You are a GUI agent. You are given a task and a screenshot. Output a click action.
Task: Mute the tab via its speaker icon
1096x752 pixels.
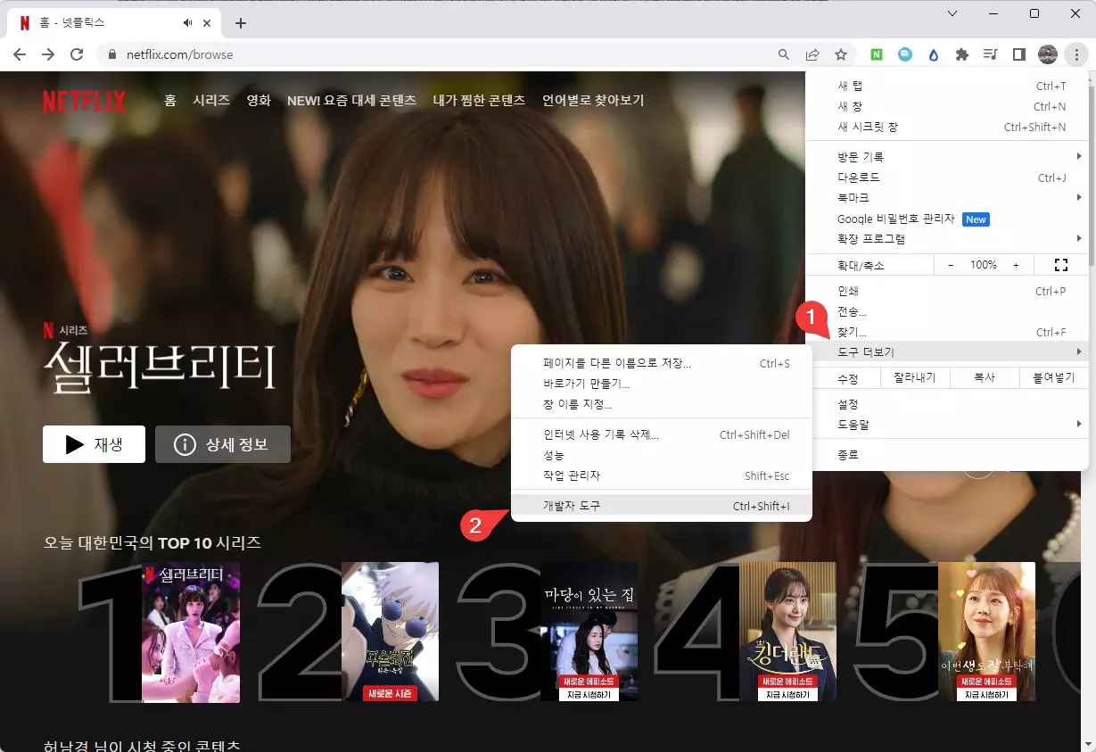188,23
